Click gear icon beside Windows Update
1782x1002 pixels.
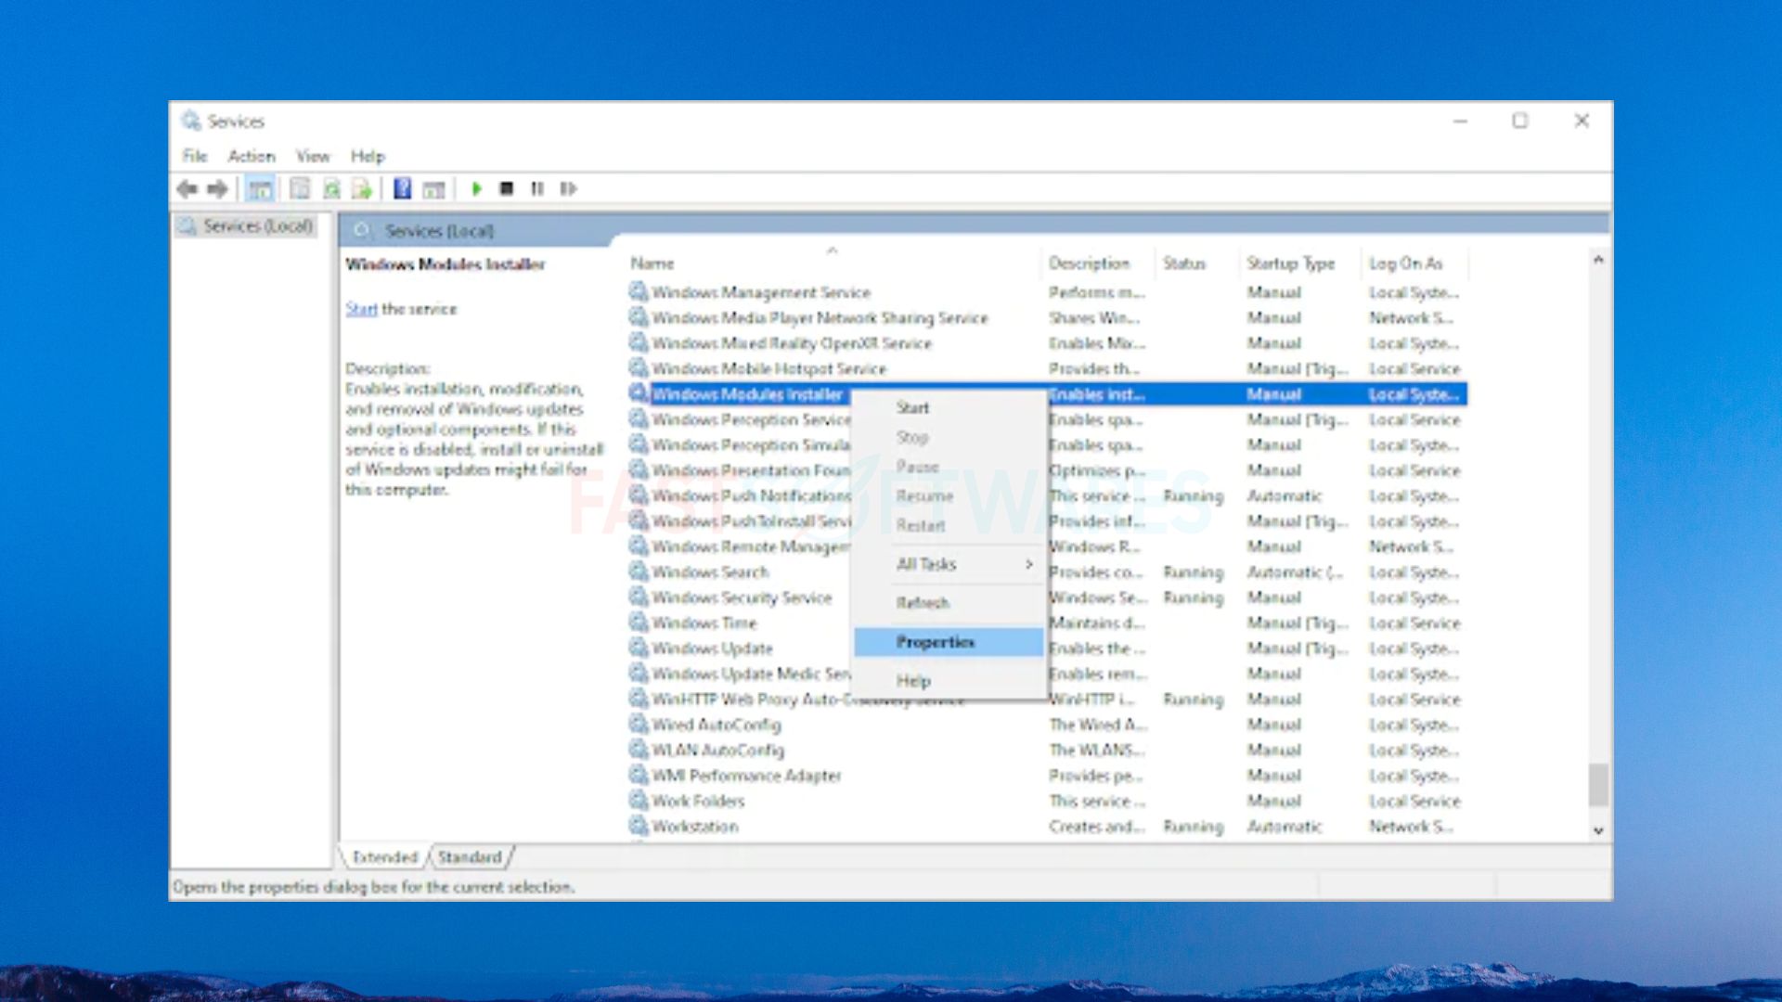click(639, 648)
